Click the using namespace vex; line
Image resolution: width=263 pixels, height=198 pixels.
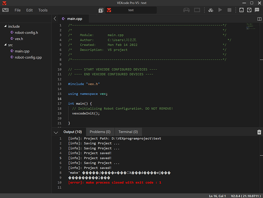[x=88, y=94]
